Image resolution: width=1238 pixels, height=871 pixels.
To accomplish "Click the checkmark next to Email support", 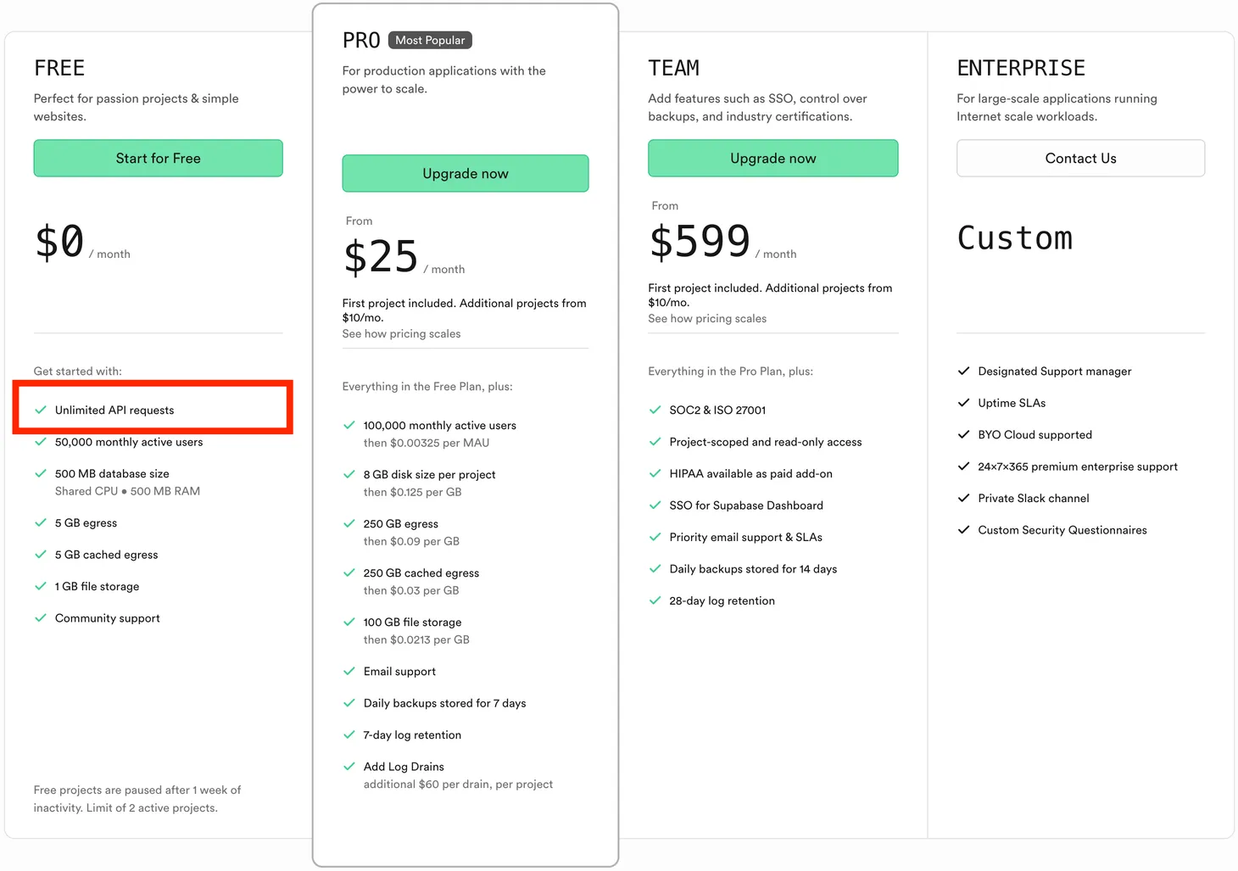I will coord(349,671).
